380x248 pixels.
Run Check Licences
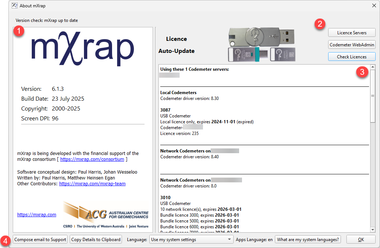[x=352, y=57]
